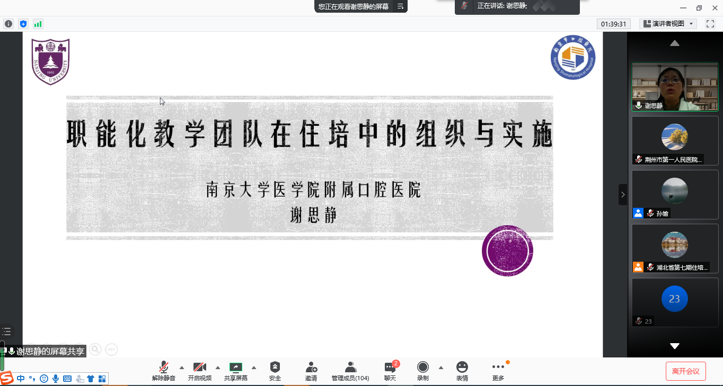Screen dimensions: 723x386
Task: Click the blue encryption shield icon
Action: [x=23, y=24]
